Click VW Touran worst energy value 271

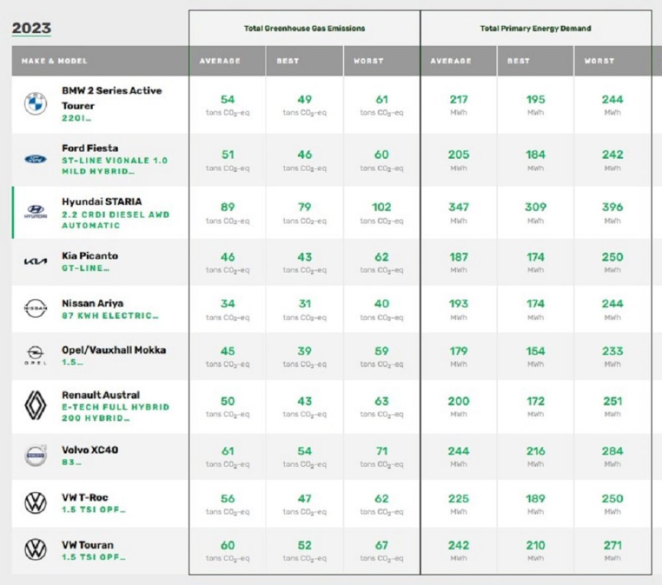point(612,545)
